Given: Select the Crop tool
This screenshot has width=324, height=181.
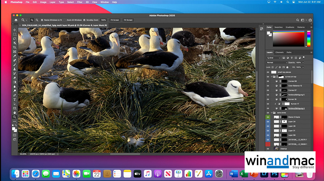Looking at the screenshot, I should [x=15, y=47].
